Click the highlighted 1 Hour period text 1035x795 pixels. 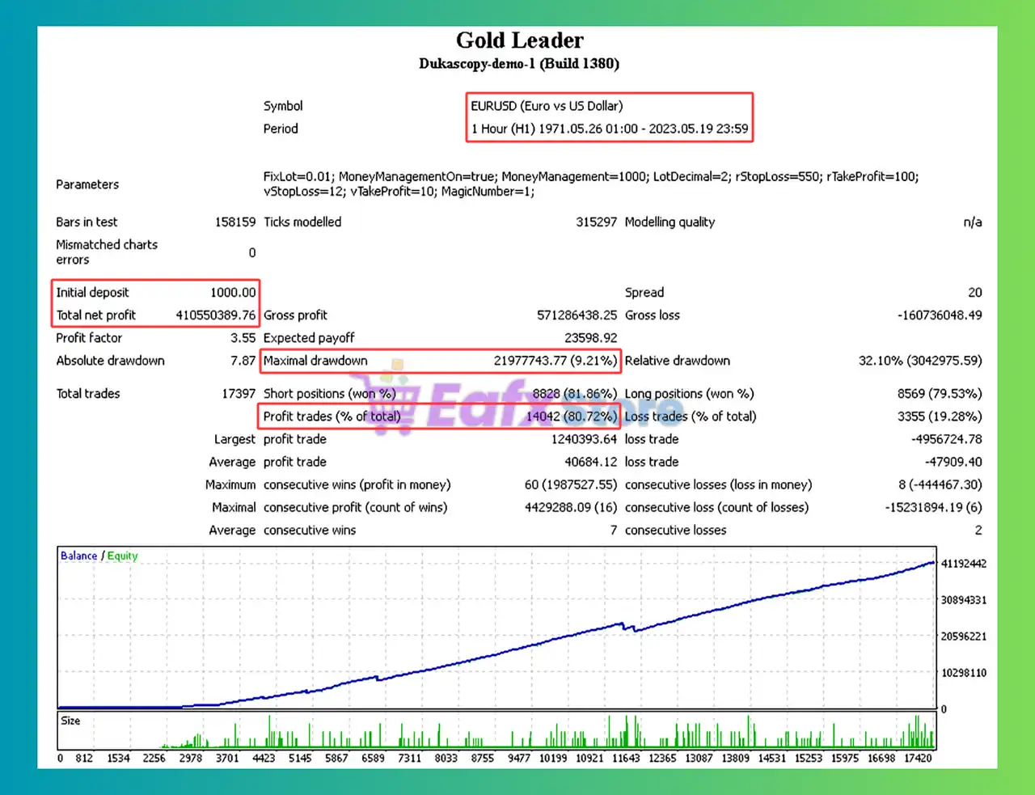(610, 129)
